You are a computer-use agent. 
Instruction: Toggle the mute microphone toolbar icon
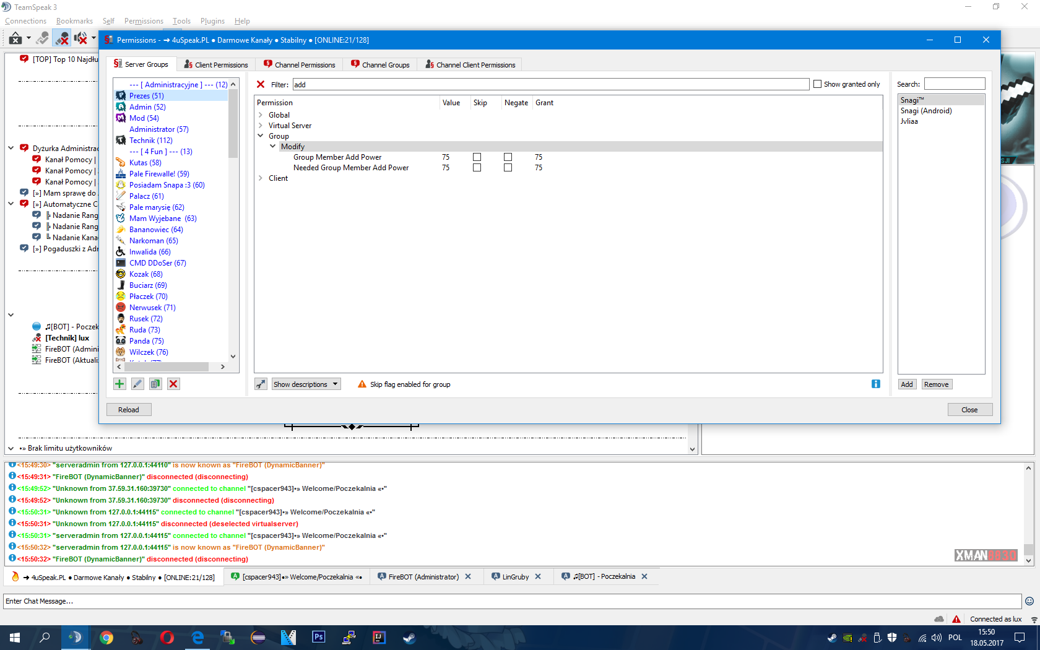tap(61, 38)
